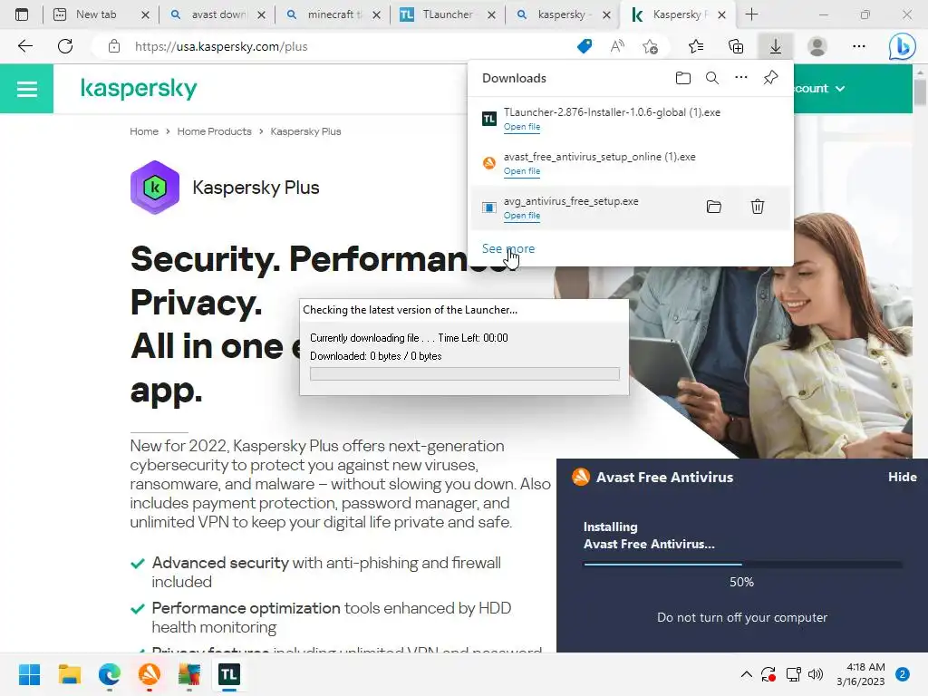Open Kaspersky hamburger menu
The height and width of the screenshot is (696, 928).
coord(26,89)
